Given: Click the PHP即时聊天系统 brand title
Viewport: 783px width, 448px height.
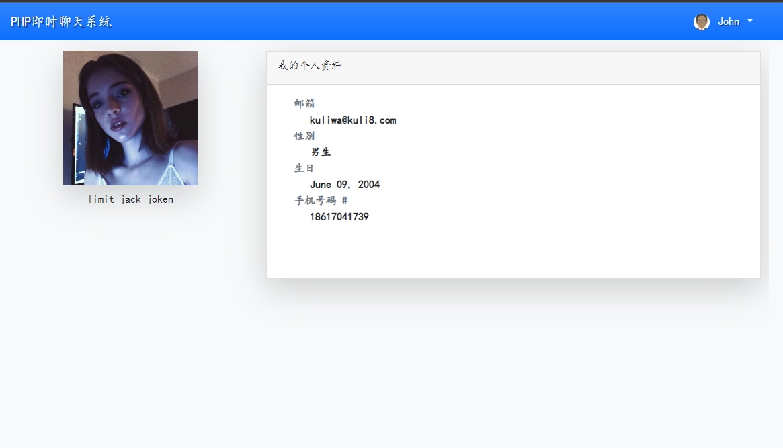Looking at the screenshot, I should coord(61,21).
